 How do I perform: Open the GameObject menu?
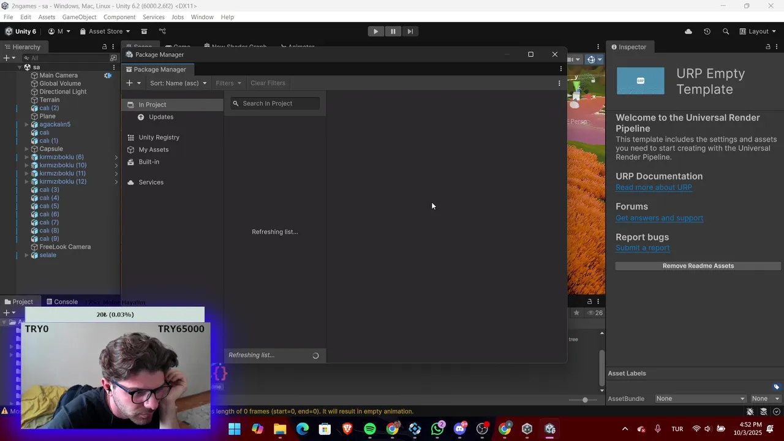click(79, 17)
